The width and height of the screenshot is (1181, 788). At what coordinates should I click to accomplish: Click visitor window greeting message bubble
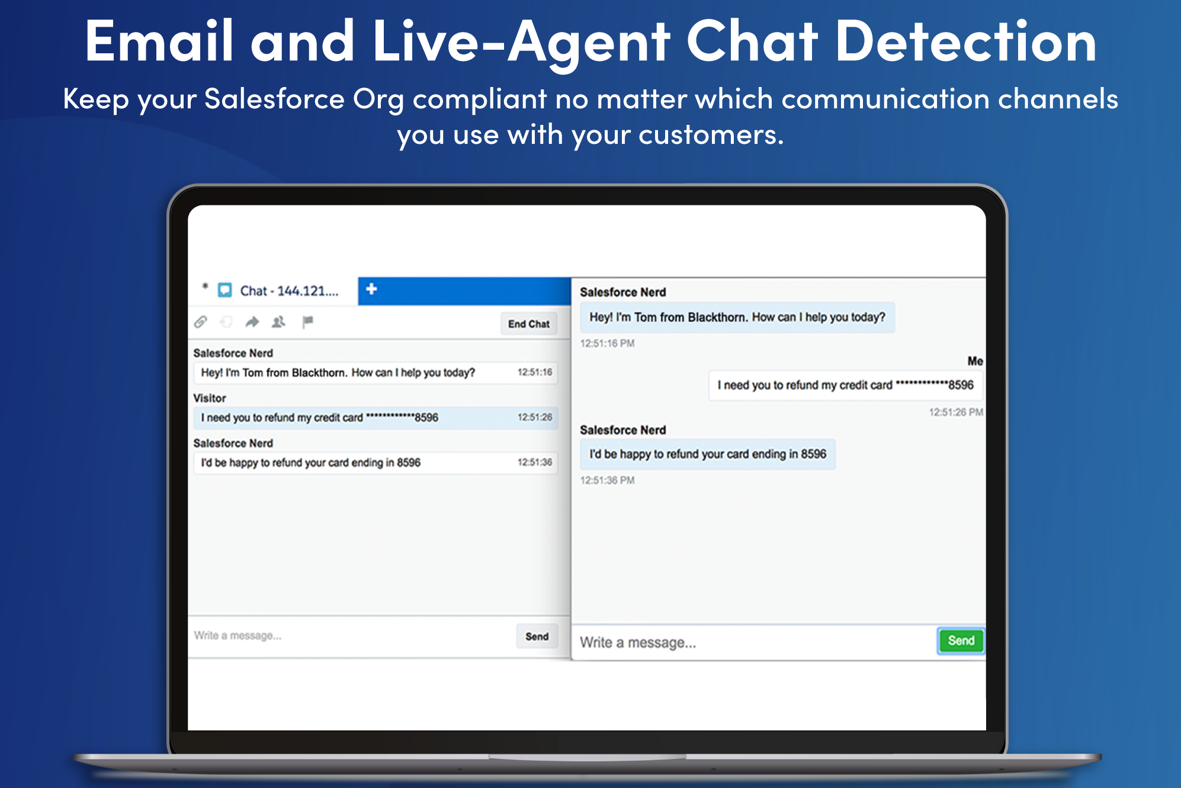click(737, 317)
